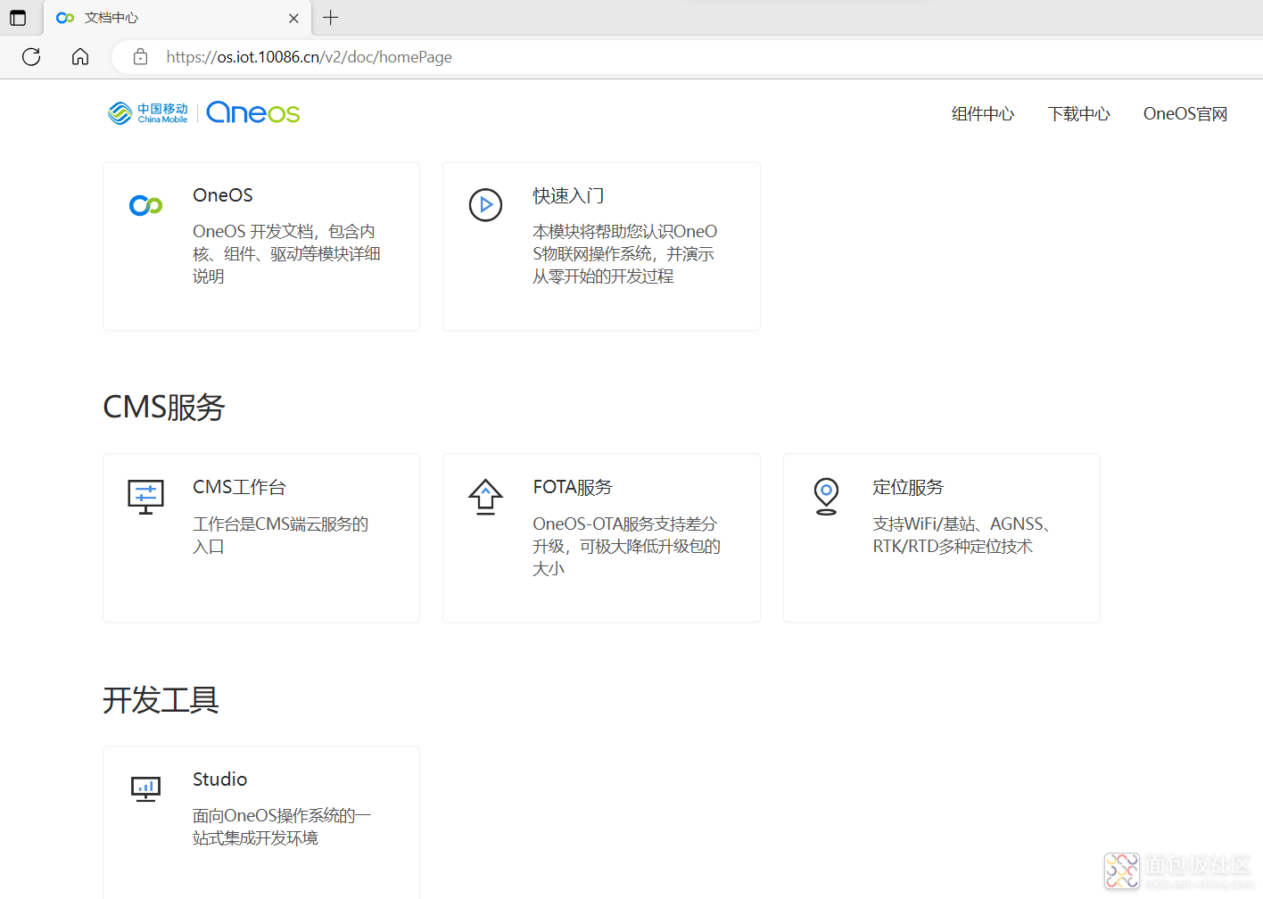Click the 快速入门 play icon
The image size is (1263, 899).
[x=486, y=205]
